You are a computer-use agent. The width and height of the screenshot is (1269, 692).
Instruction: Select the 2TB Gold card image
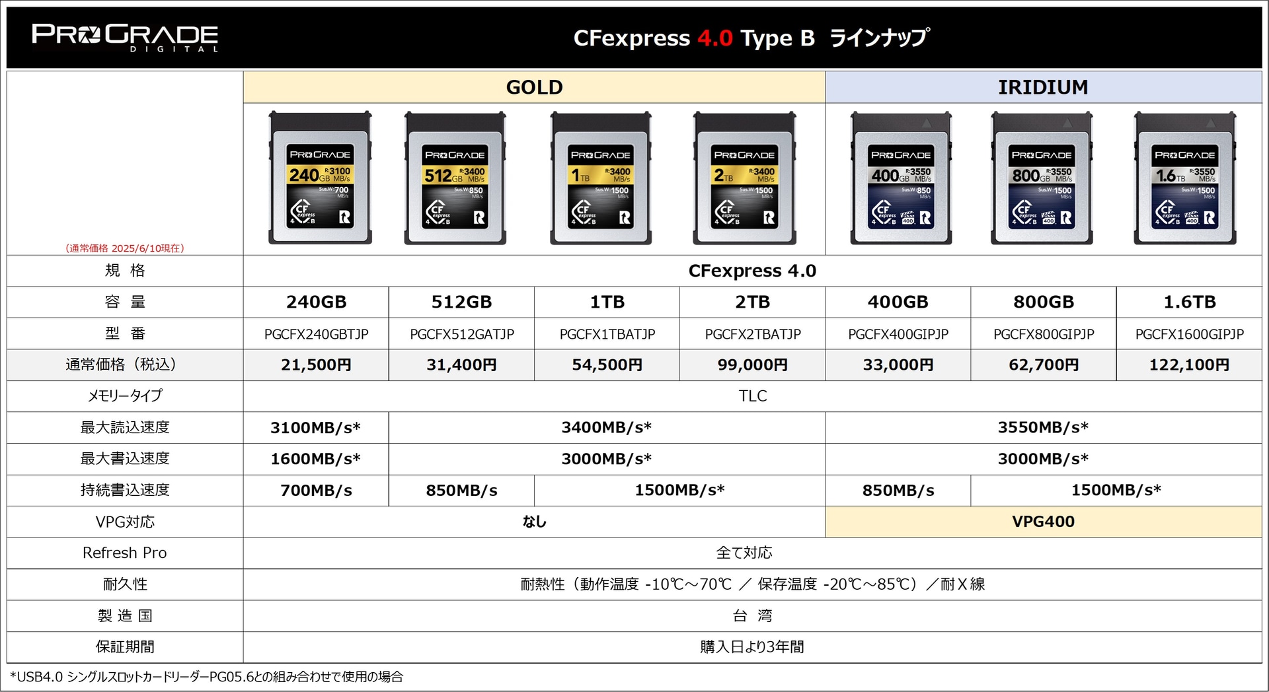744,178
